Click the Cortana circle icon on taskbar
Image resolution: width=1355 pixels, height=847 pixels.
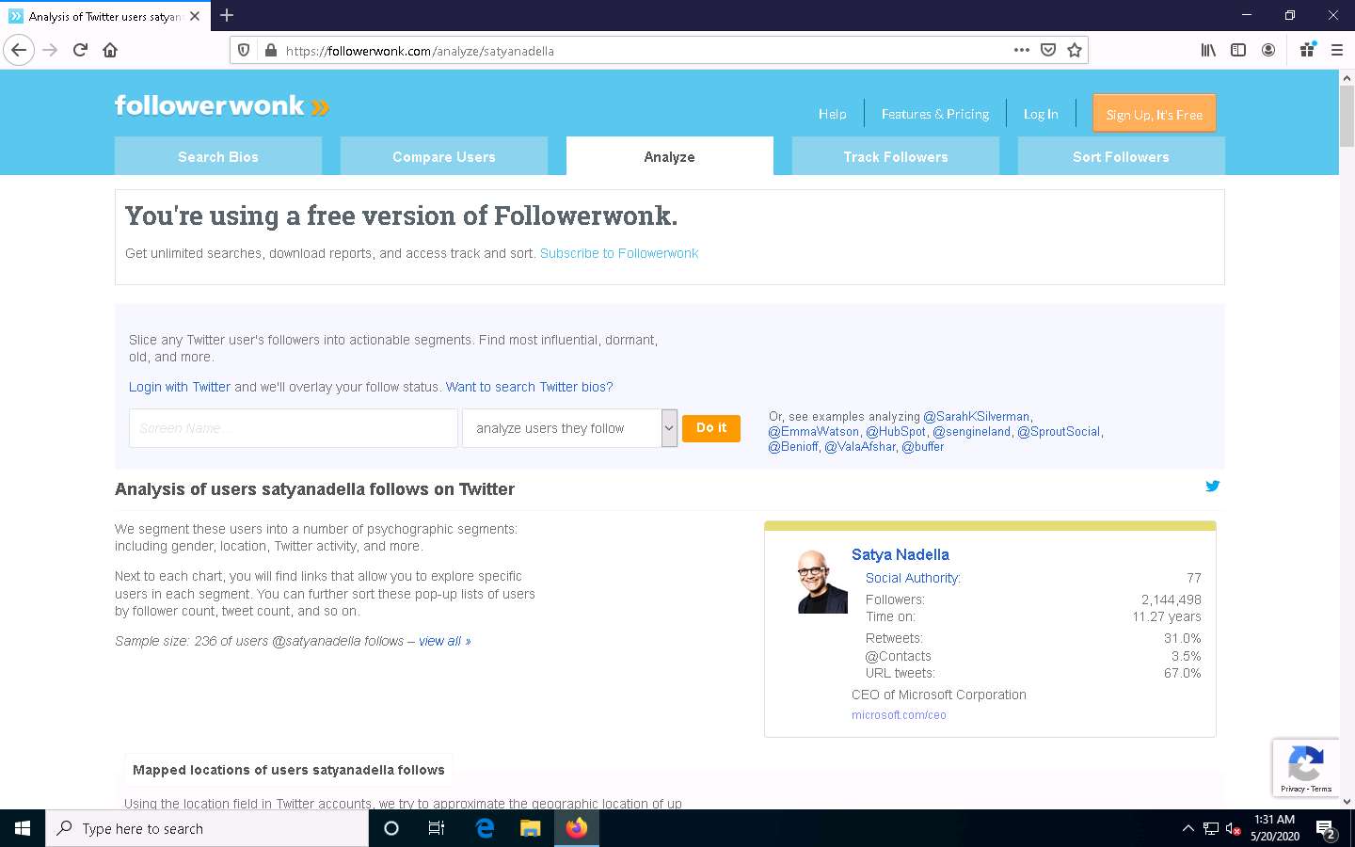pyautogui.click(x=391, y=828)
